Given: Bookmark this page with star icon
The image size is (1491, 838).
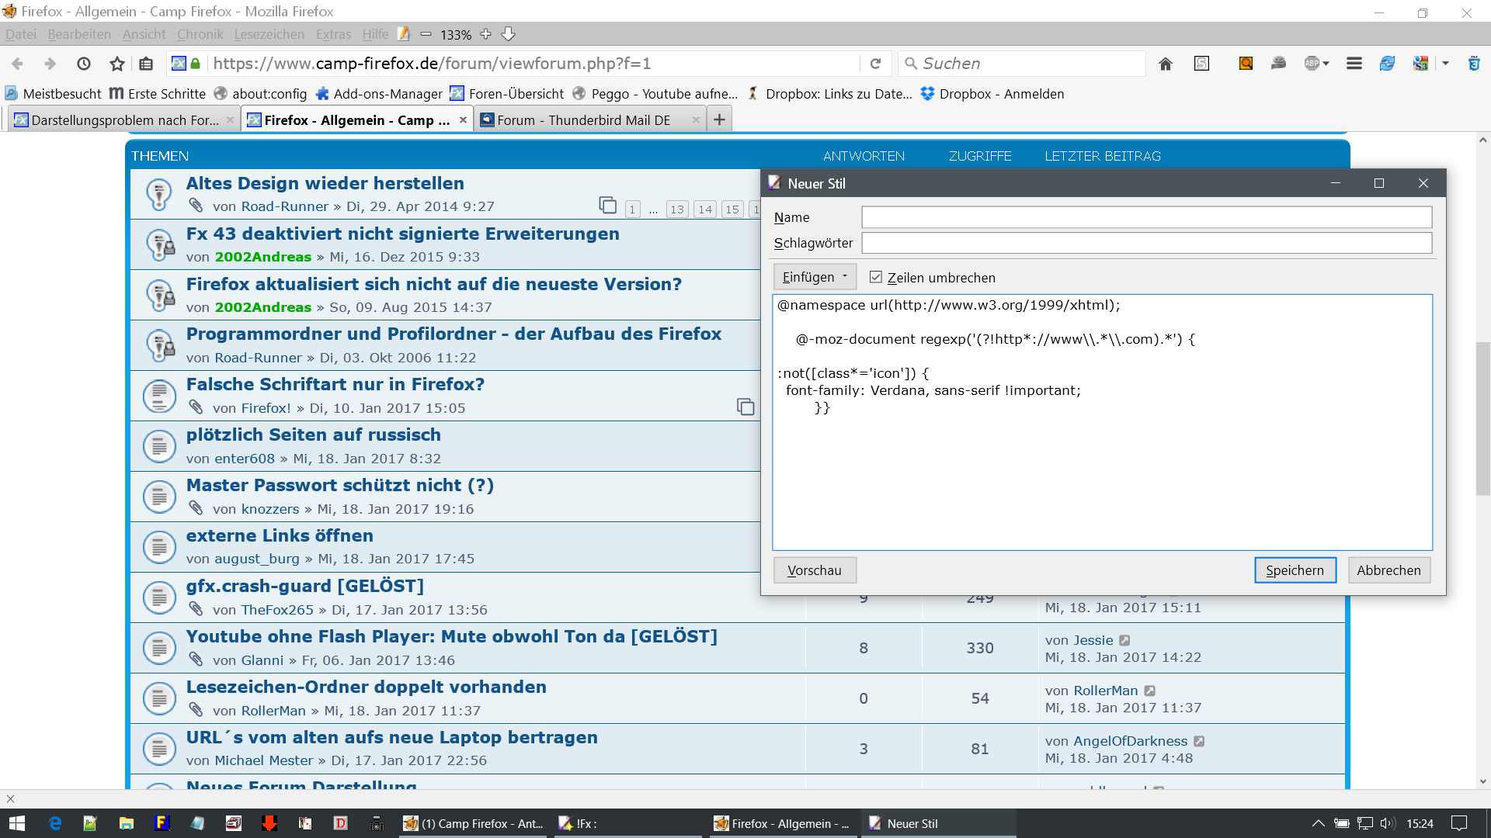Looking at the screenshot, I should pos(116,64).
